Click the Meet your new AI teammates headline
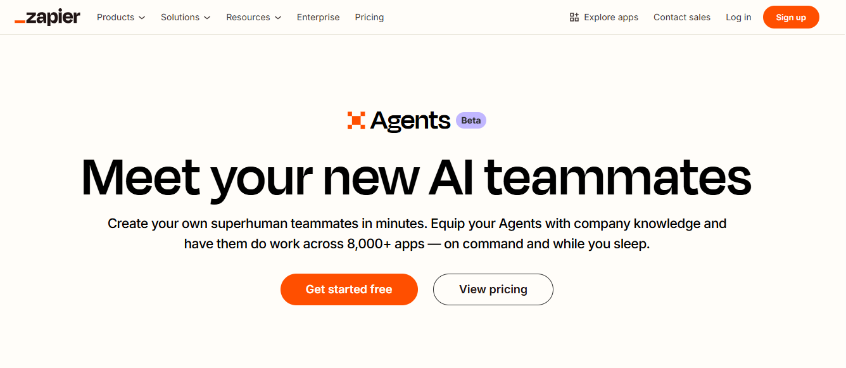Image resolution: width=846 pixels, height=368 pixels. (x=416, y=177)
